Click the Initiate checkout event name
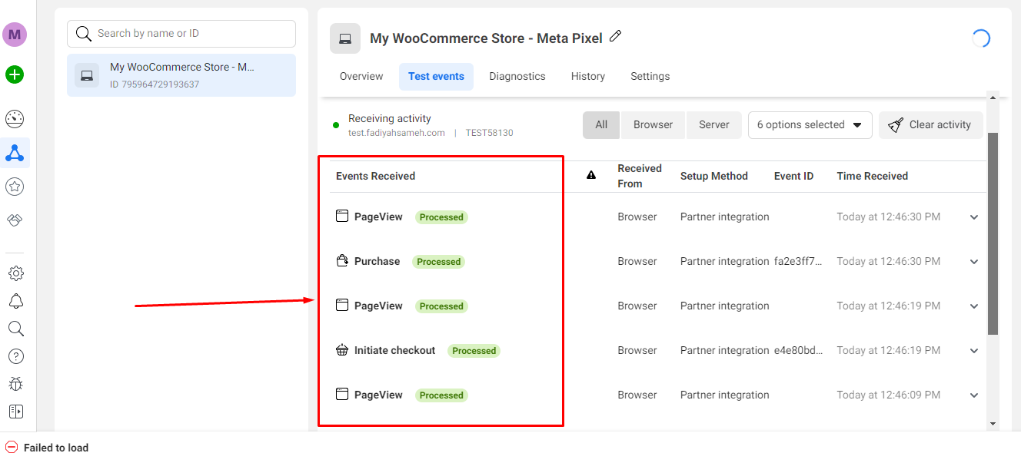Image resolution: width=1021 pixels, height=453 pixels. point(394,350)
